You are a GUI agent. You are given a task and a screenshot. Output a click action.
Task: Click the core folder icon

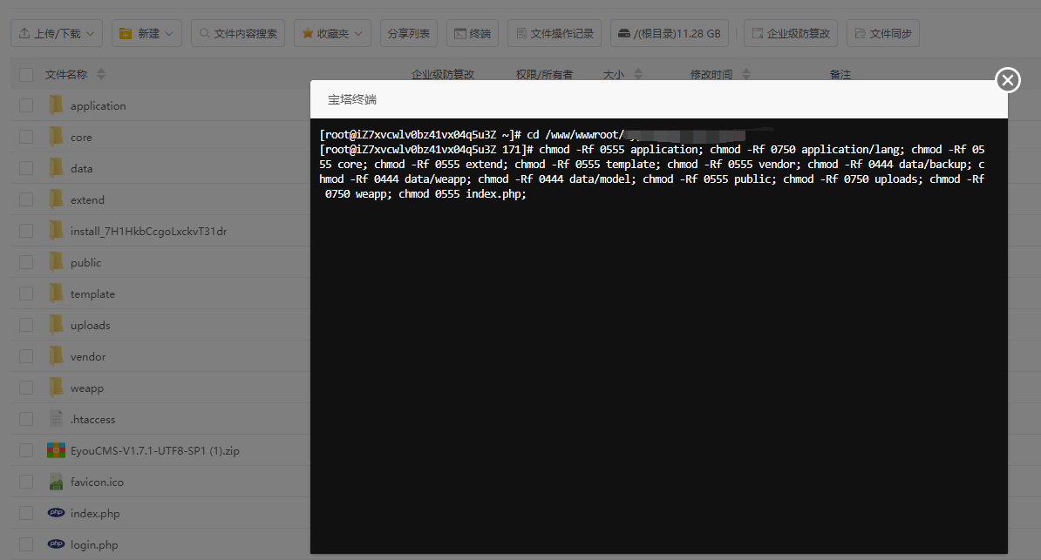(x=56, y=138)
